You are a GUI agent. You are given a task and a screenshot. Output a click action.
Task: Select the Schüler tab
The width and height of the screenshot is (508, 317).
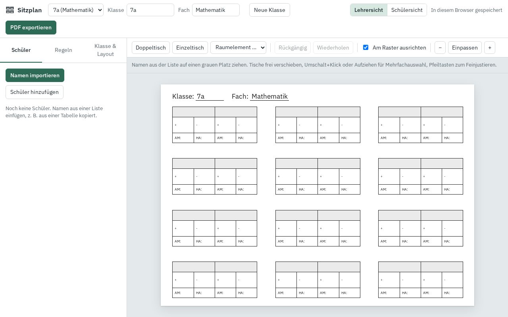pos(21,50)
